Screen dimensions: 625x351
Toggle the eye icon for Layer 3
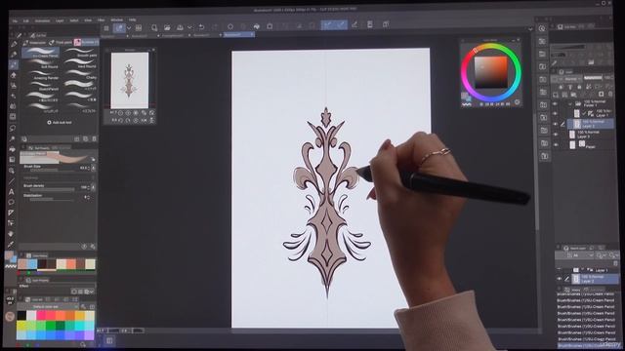556,135
